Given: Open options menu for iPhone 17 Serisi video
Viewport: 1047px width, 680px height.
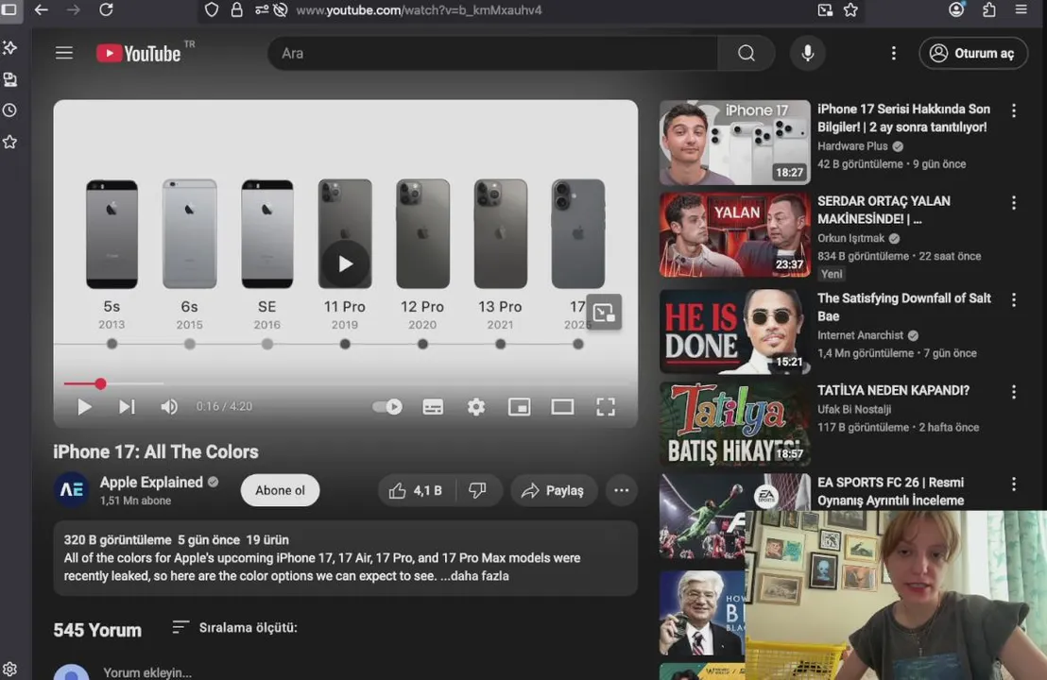Looking at the screenshot, I should coord(1014,110).
